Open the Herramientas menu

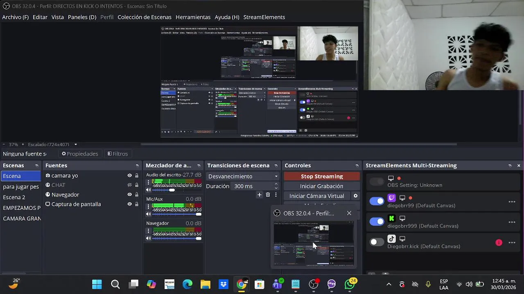(193, 17)
